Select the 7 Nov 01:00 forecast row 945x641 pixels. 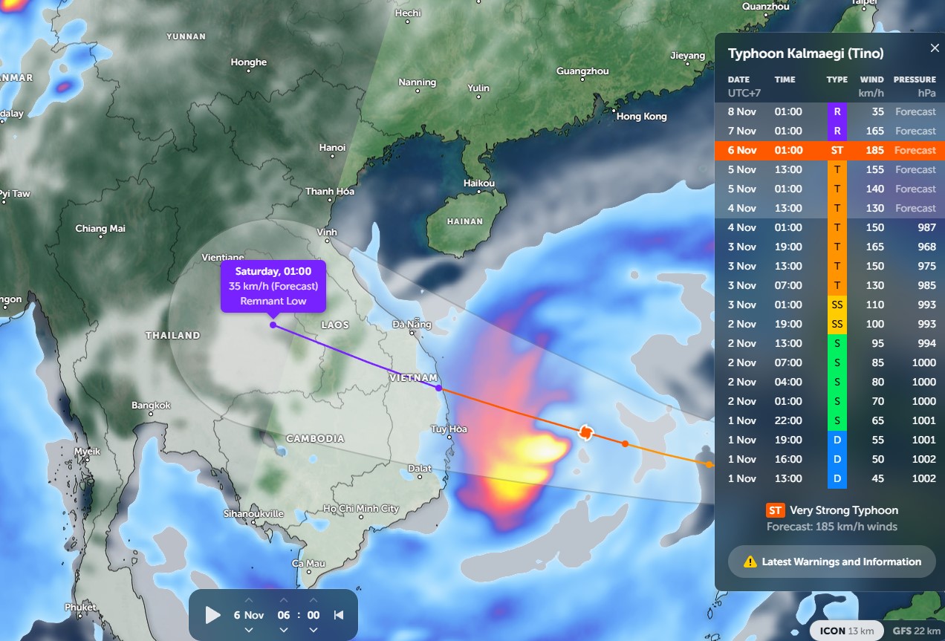830,131
